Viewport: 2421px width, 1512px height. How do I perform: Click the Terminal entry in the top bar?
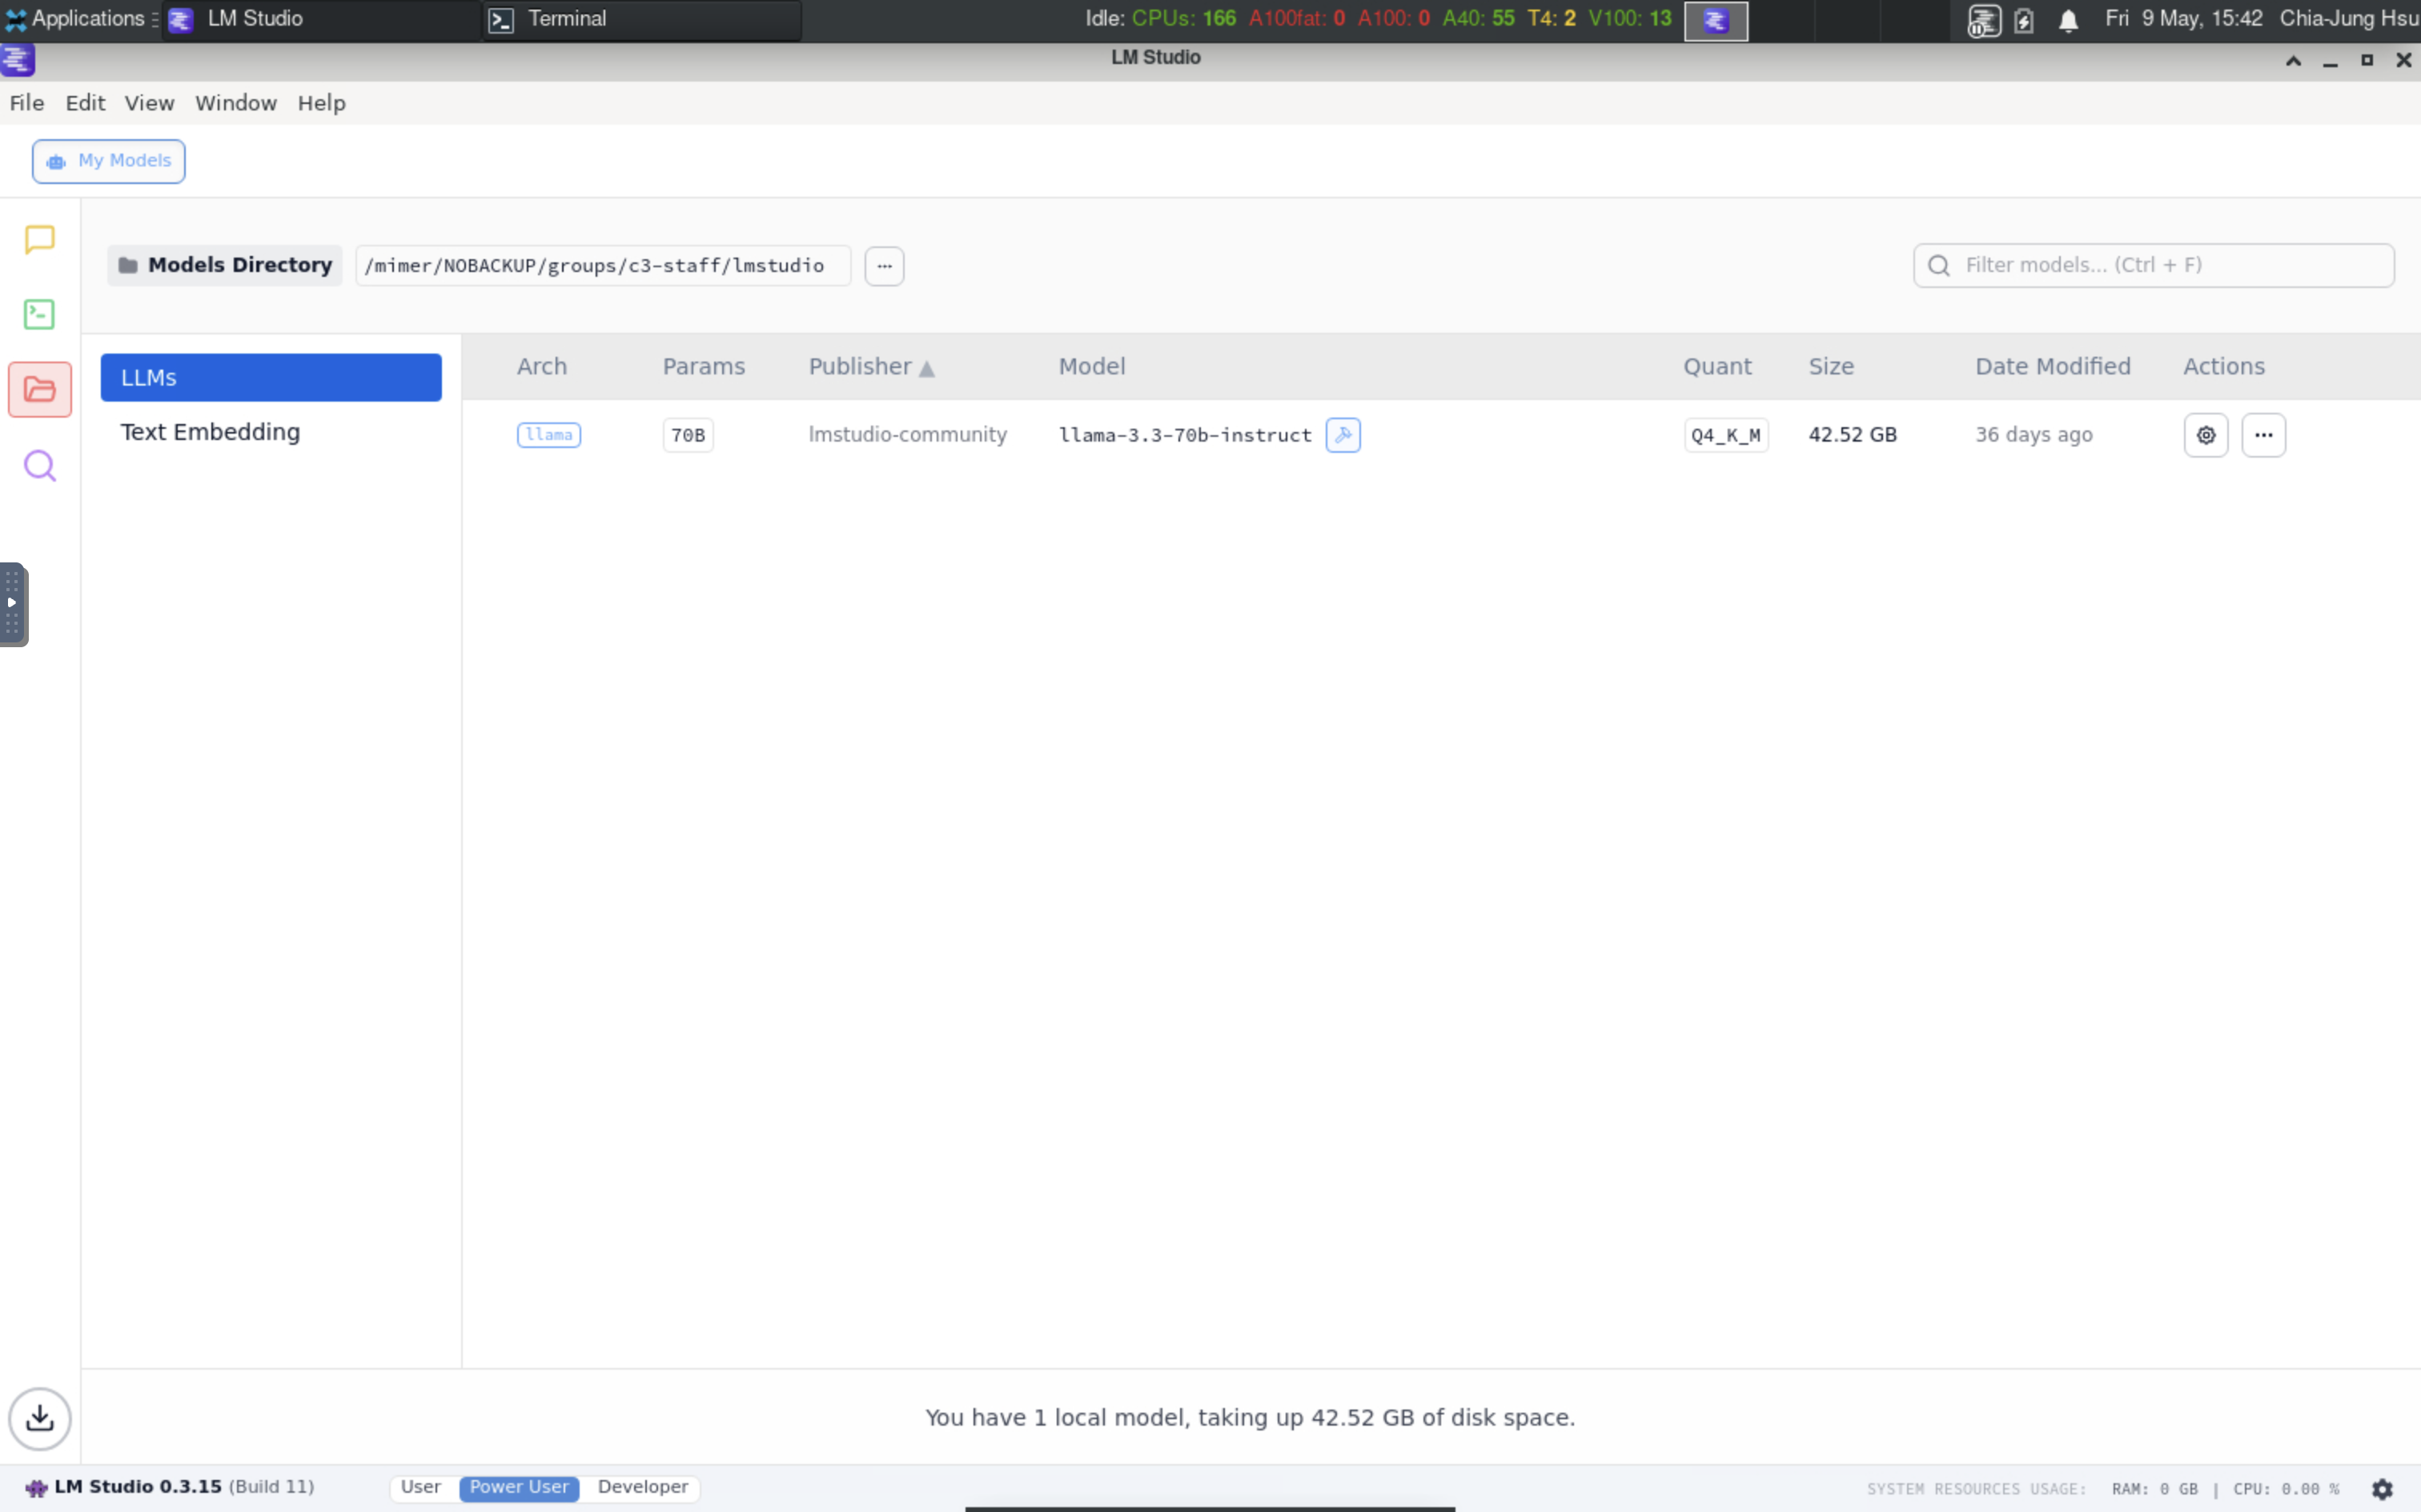click(566, 18)
